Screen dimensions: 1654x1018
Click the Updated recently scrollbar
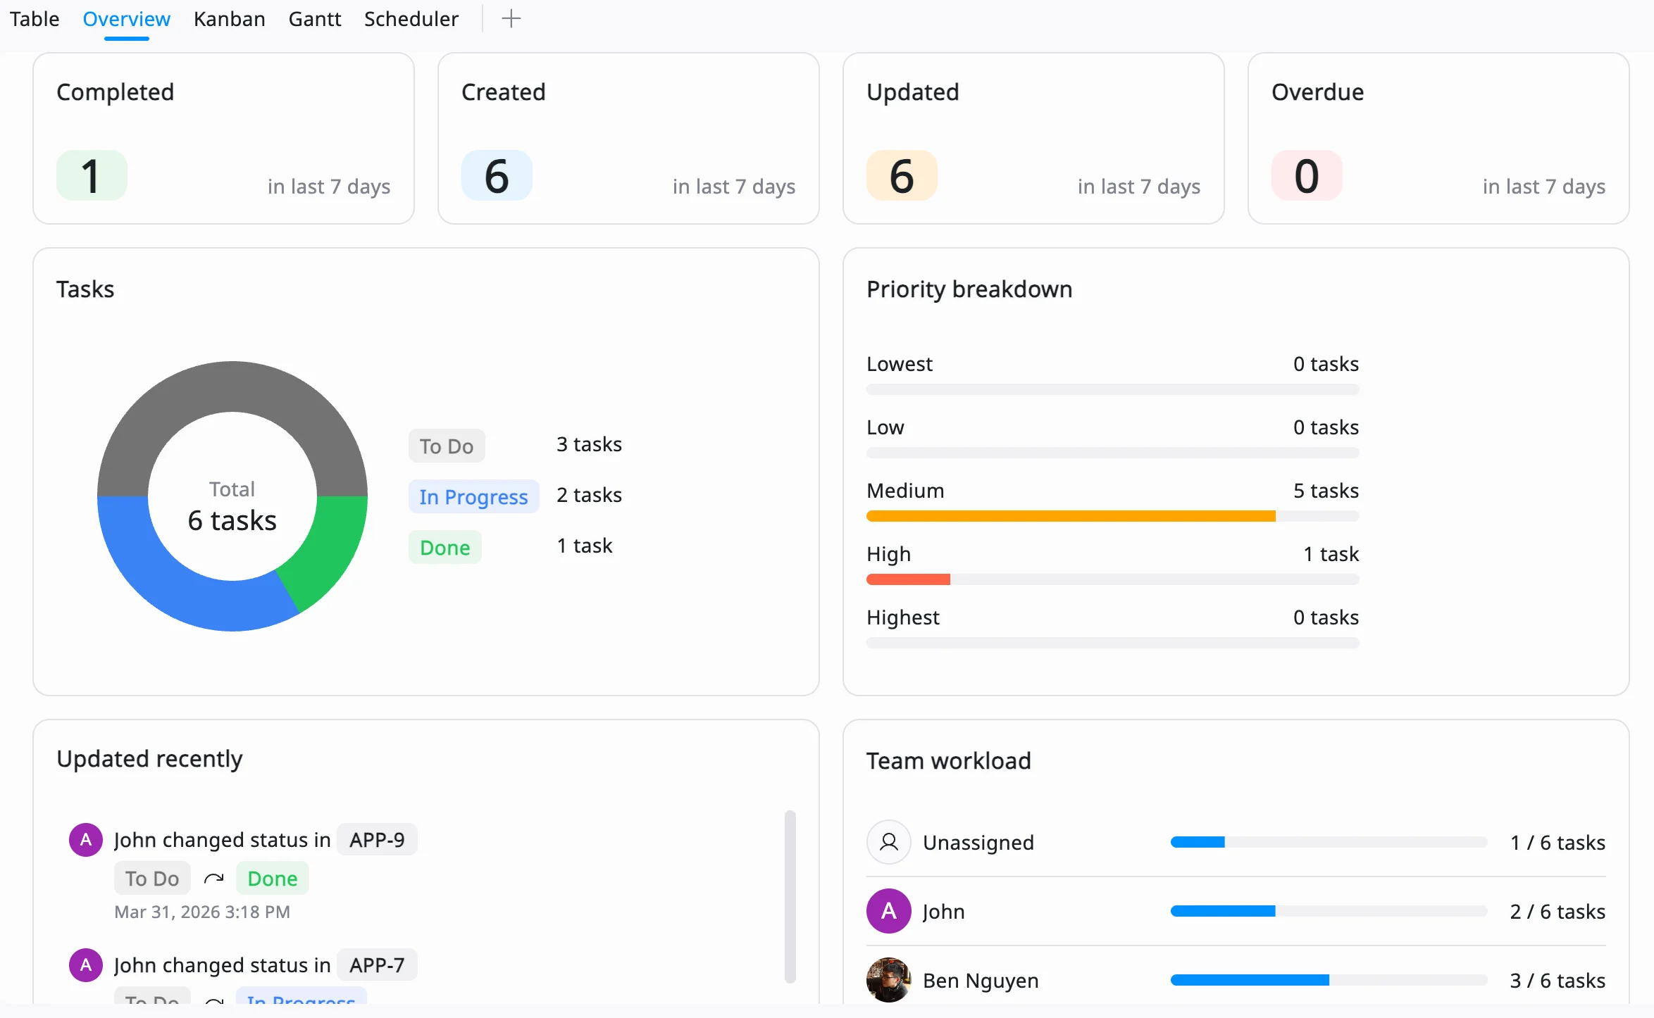(790, 896)
